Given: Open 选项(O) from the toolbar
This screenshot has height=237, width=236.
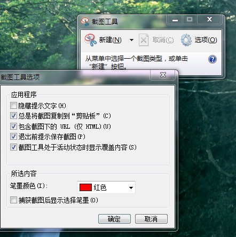Looking at the screenshot, I should [206, 40].
